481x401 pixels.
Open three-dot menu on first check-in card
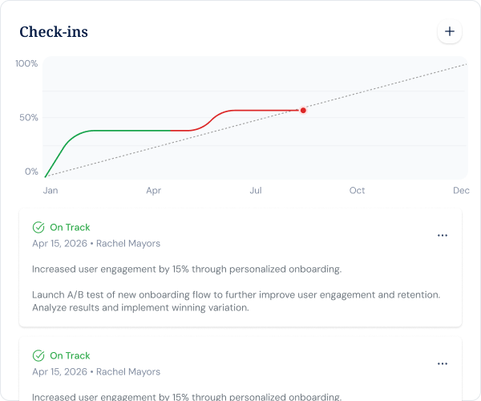[442, 235]
